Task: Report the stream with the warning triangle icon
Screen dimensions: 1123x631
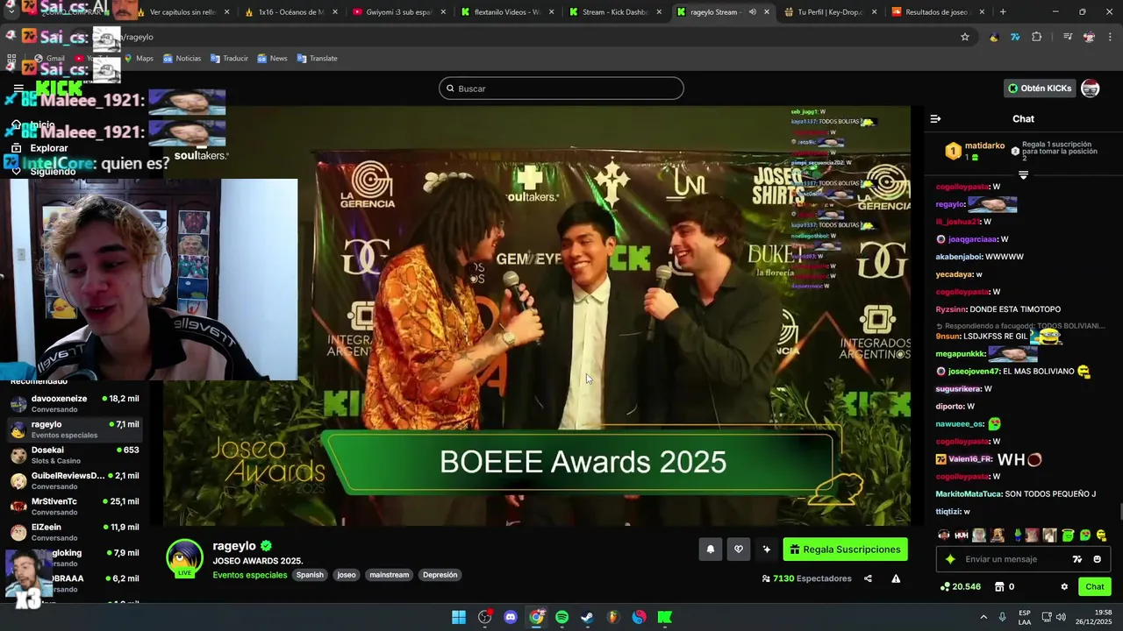Action: click(896, 578)
